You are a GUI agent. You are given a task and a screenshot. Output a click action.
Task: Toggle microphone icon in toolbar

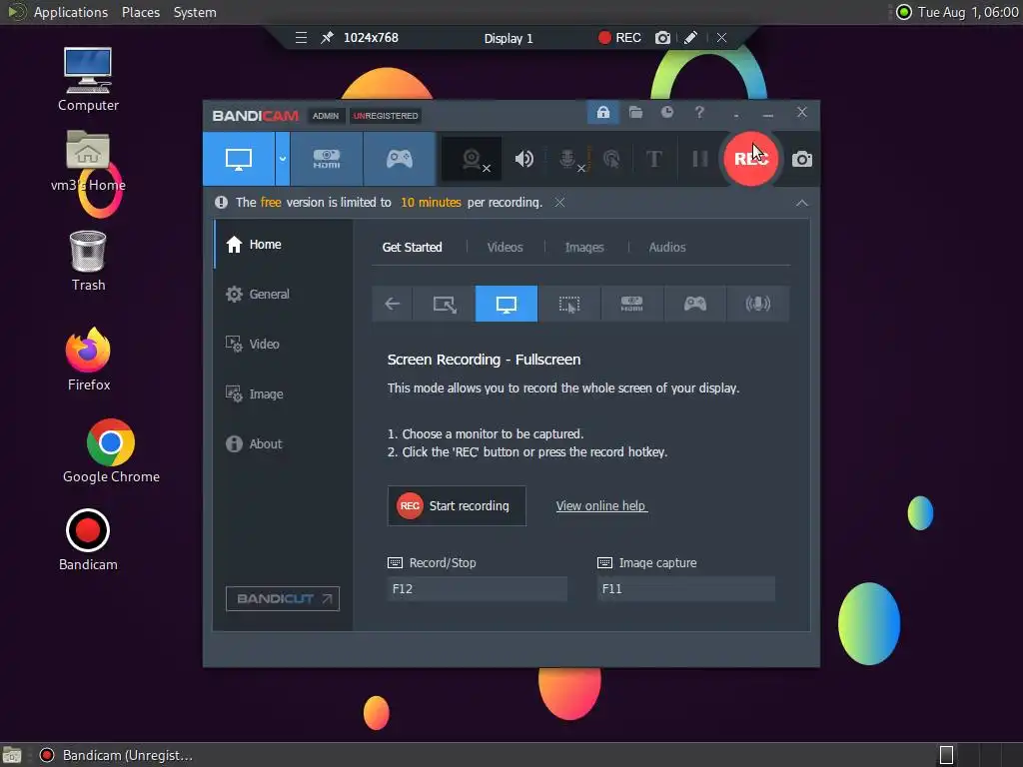pyautogui.click(x=568, y=159)
